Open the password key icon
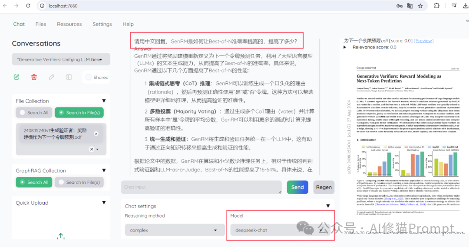 pyautogui.click(x=400, y=6)
